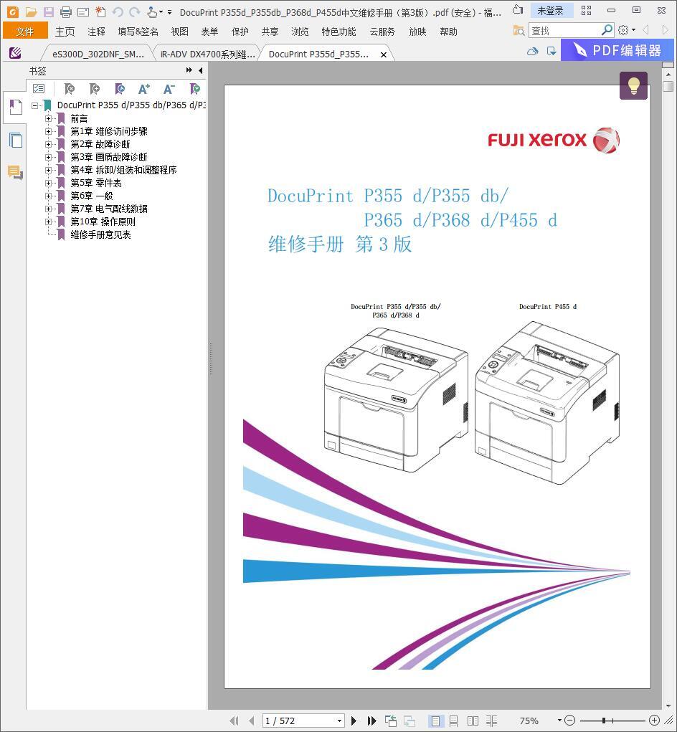Screen dimensions: 677x732
Task: Select the 填写&签名 tab
Action: pos(138,32)
